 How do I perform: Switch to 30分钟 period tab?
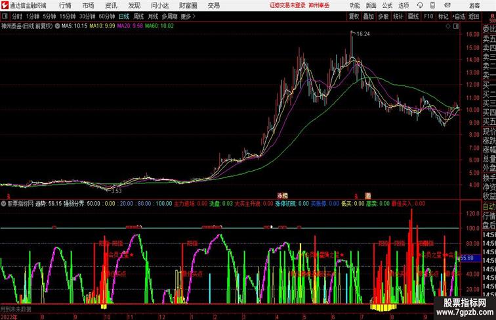pyautogui.click(x=87, y=16)
